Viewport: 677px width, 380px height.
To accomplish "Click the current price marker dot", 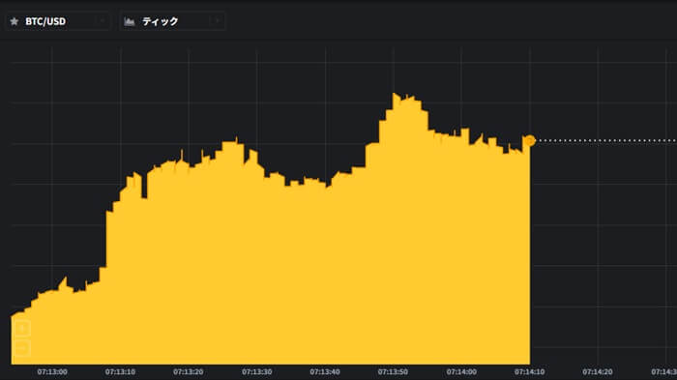I will (530, 140).
